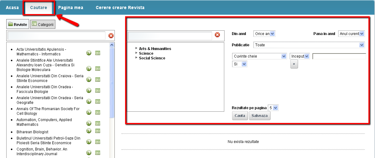Viewport: 375px width, 158px height.
Task: Open details icon for Buletinul Universitatii Petrol-Gaze
Action: click(x=98, y=142)
